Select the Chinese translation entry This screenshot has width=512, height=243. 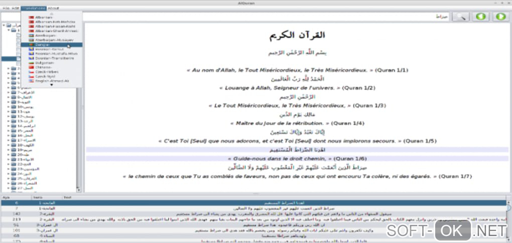[x=52, y=67]
